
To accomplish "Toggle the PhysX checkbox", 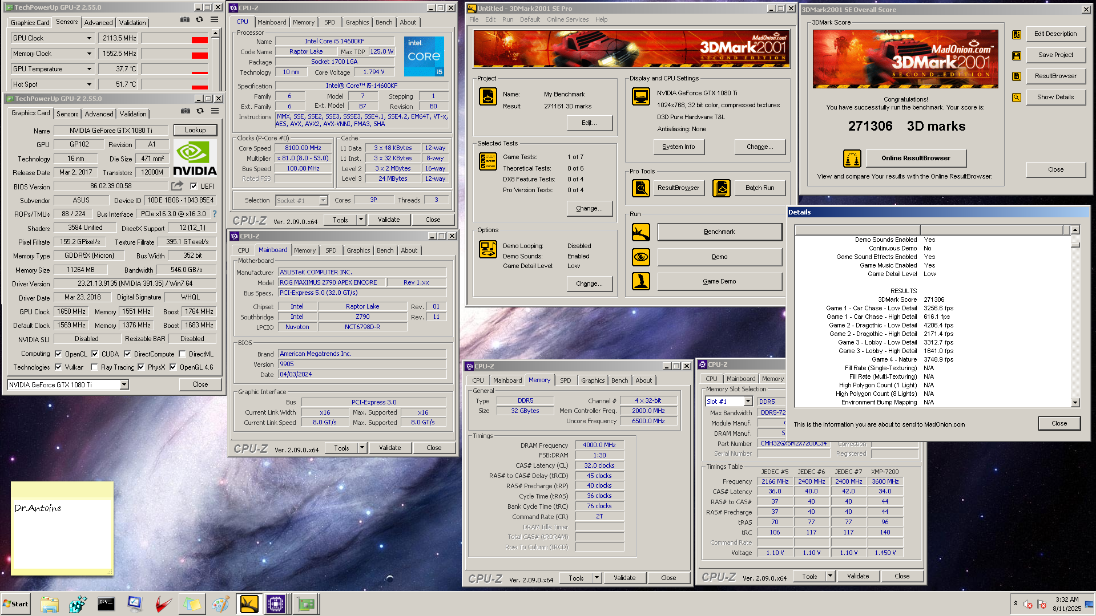I will coord(141,367).
